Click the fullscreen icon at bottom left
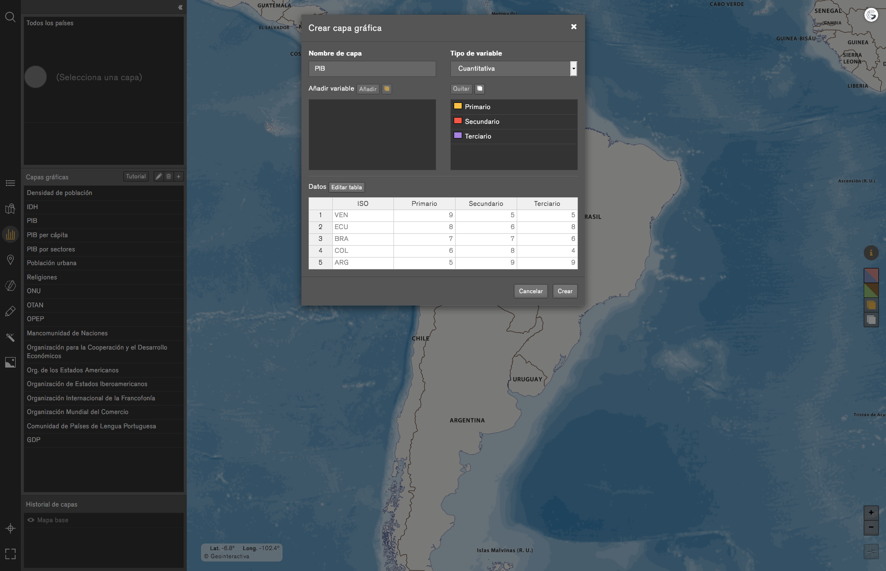Image resolution: width=886 pixels, height=571 pixels. [x=10, y=554]
